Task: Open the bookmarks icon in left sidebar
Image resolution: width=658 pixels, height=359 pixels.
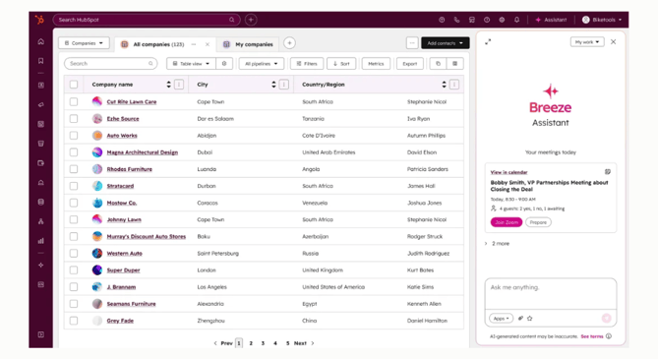Action: [40, 61]
